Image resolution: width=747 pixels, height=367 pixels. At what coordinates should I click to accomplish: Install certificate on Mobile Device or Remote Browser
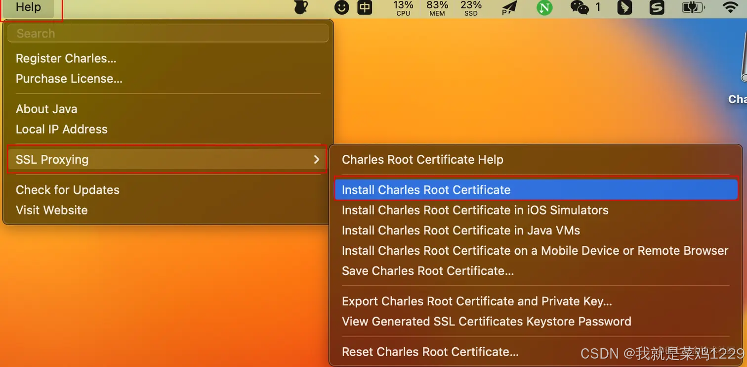coord(536,251)
